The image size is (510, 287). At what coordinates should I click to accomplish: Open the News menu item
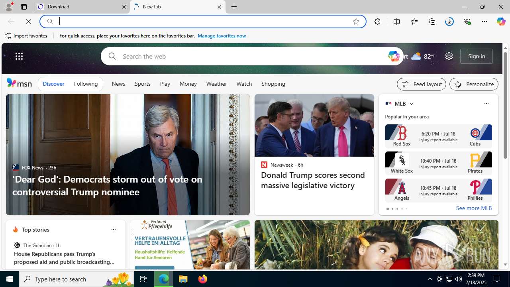(x=118, y=84)
